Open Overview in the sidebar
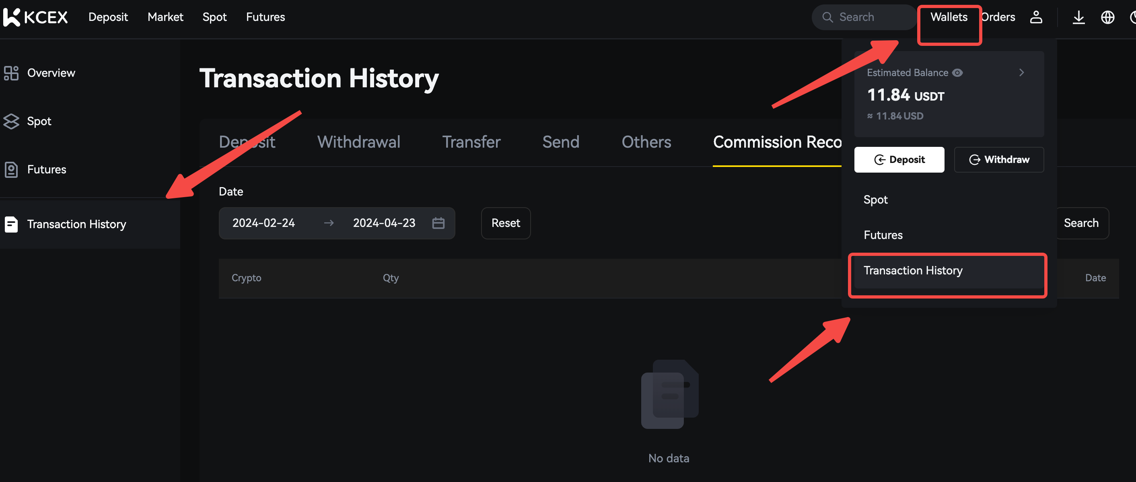Screen dimensions: 1136x482 tap(51, 73)
